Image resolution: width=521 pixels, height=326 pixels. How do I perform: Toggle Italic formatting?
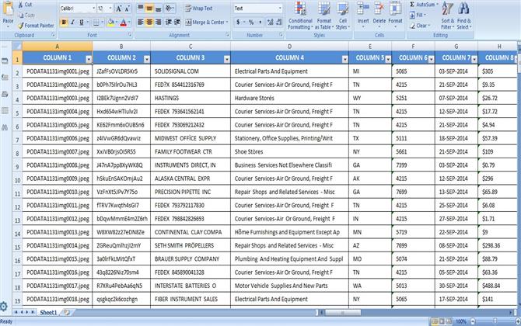(72, 23)
